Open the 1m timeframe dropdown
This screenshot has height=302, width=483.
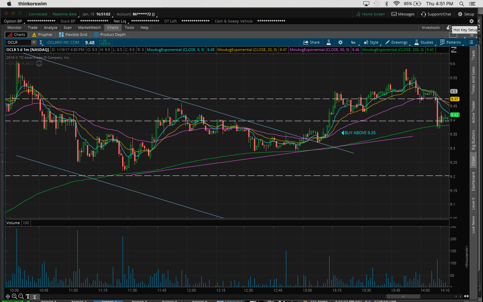point(353,42)
